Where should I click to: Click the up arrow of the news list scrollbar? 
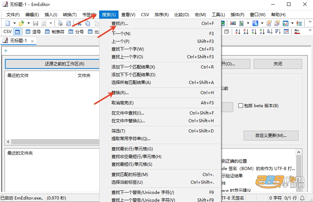[299, 152]
